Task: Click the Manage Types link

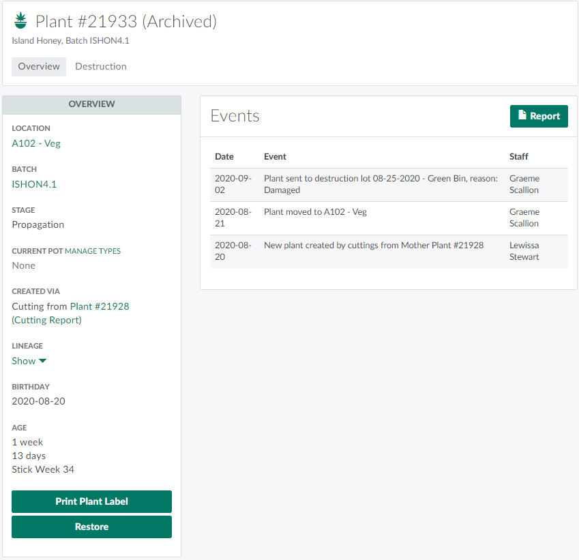Action: click(93, 251)
